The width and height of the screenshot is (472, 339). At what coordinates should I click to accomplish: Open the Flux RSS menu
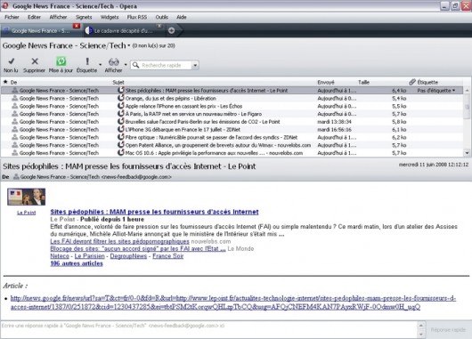point(137,17)
